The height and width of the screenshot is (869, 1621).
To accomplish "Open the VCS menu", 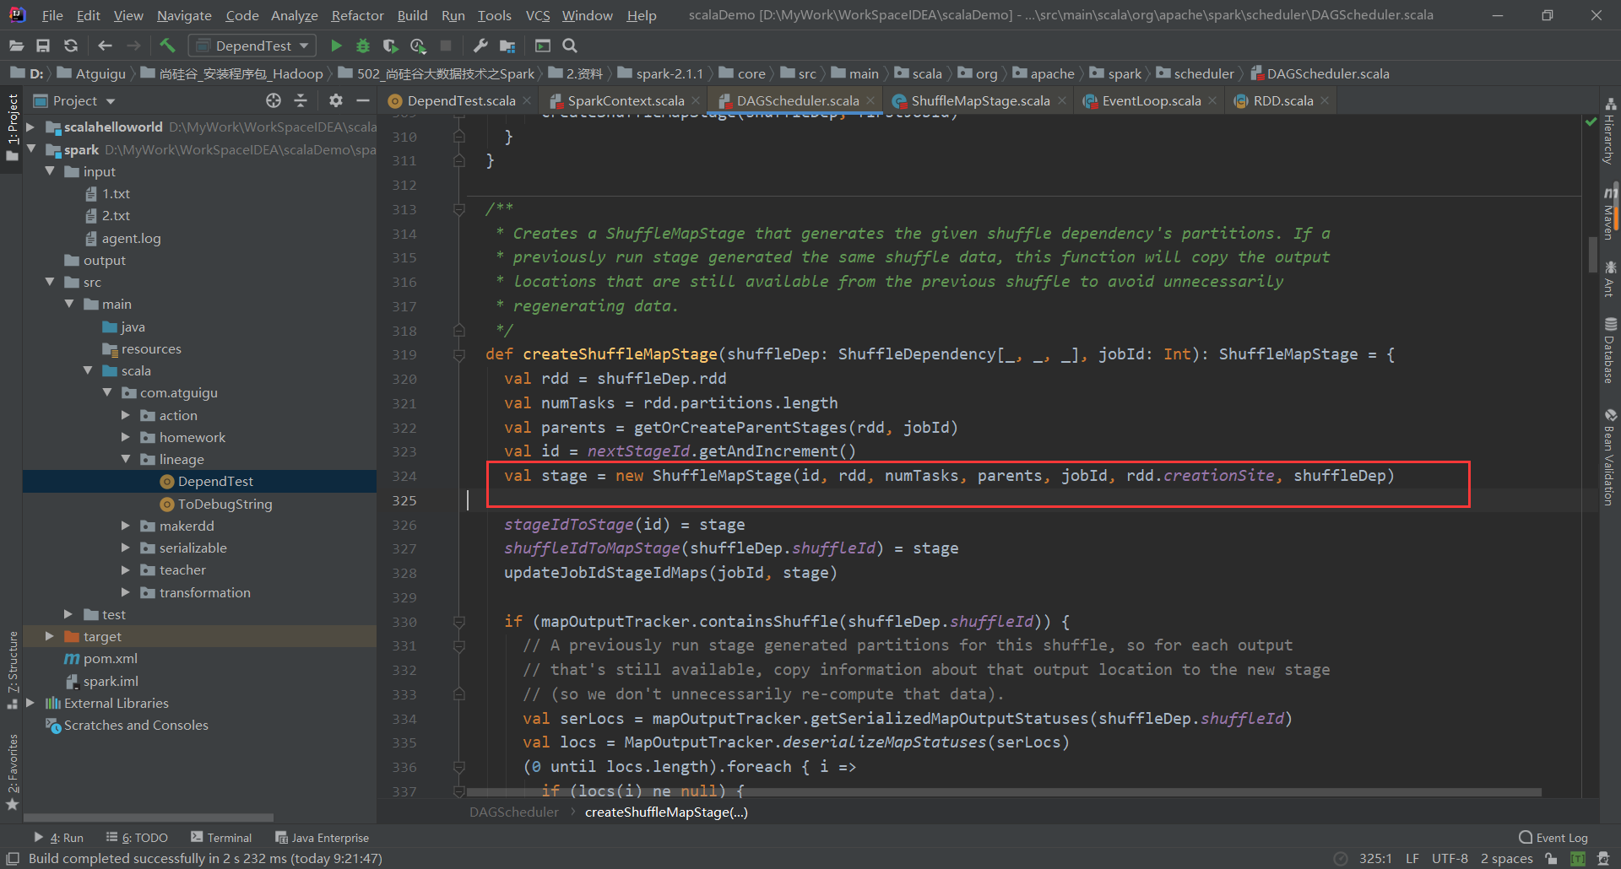I will point(537,15).
